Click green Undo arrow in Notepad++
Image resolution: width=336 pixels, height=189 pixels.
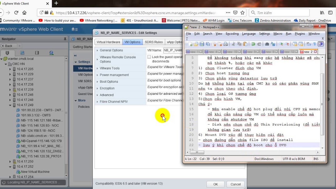click(253, 44)
